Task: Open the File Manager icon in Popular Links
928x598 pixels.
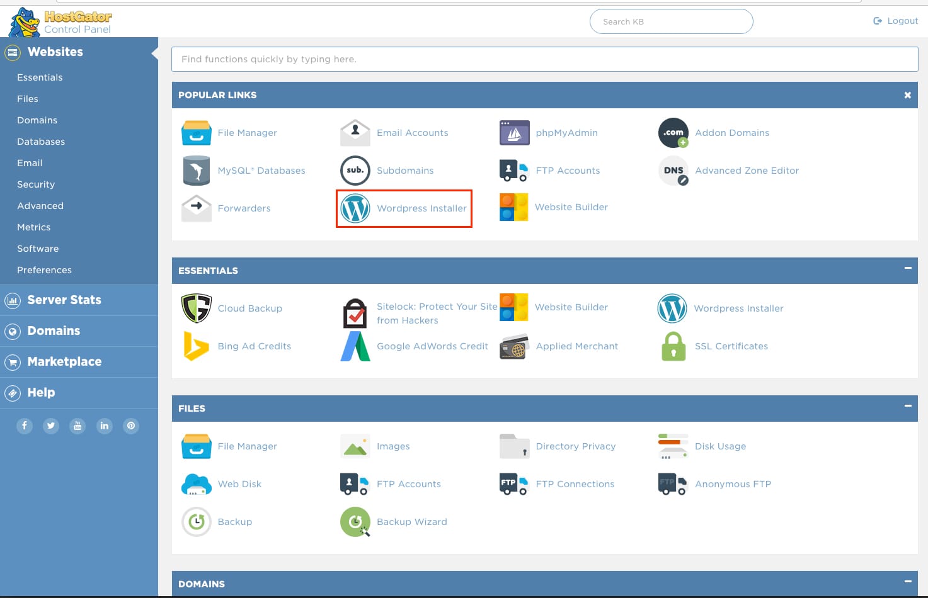Action: click(x=196, y=133)
